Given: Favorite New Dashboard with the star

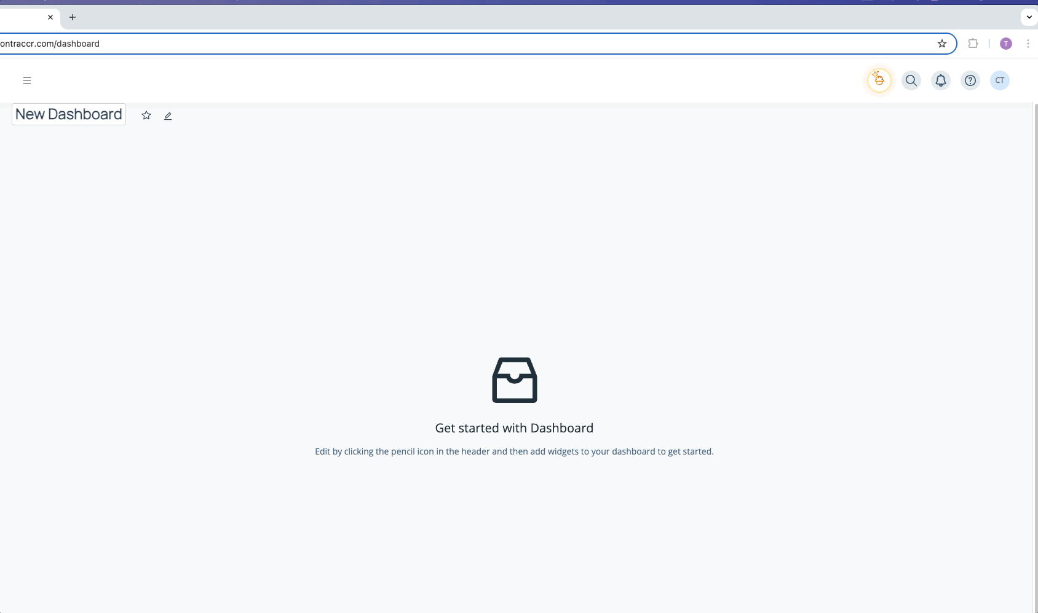Looking at the screenshot, I should (x=146, y=115).
